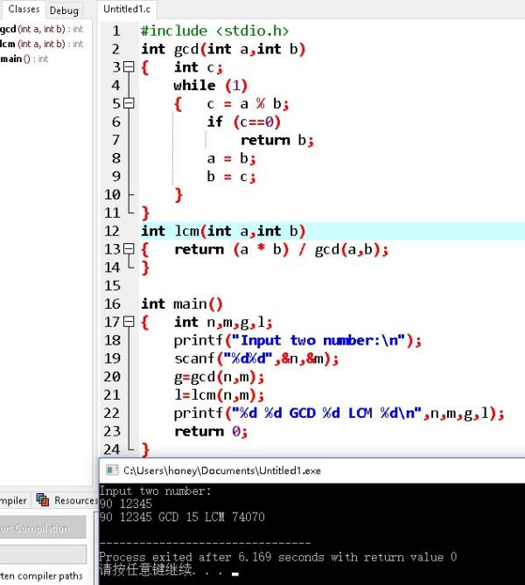The width and height of the screenshot is (525, 585).
Task: Open the Compiler tab in the bottom panel
Action: pyautogui.click(x=14, y=500)
